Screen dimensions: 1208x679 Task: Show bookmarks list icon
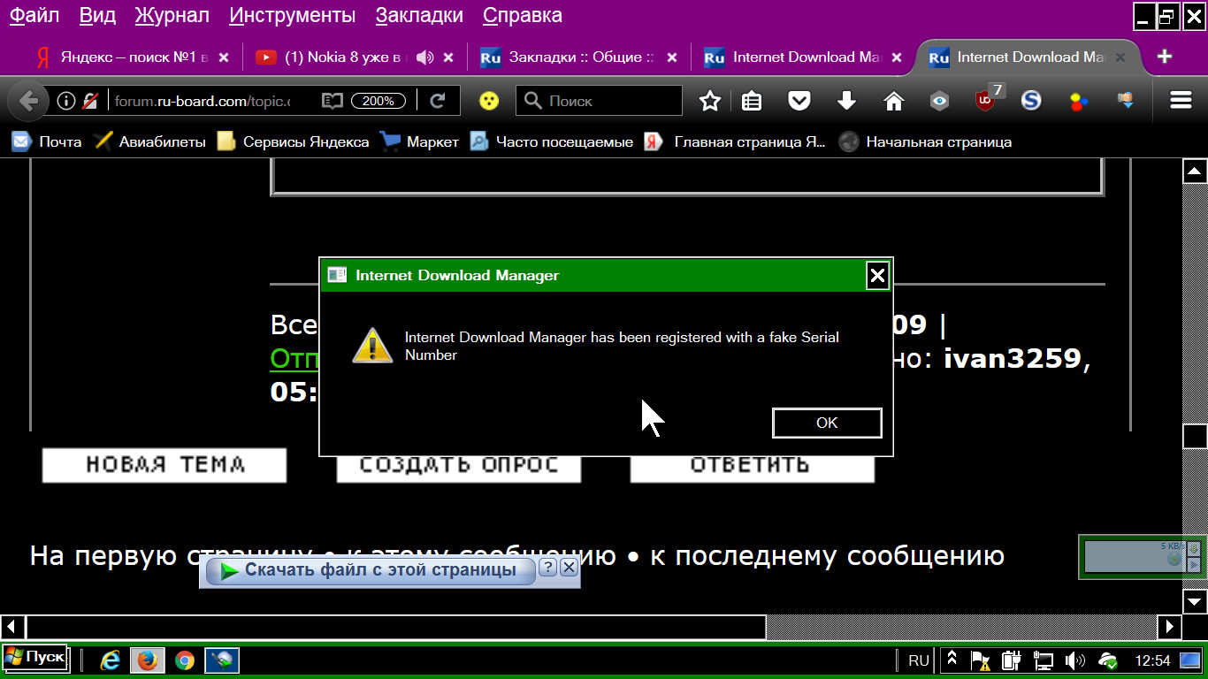coord(752,101)
